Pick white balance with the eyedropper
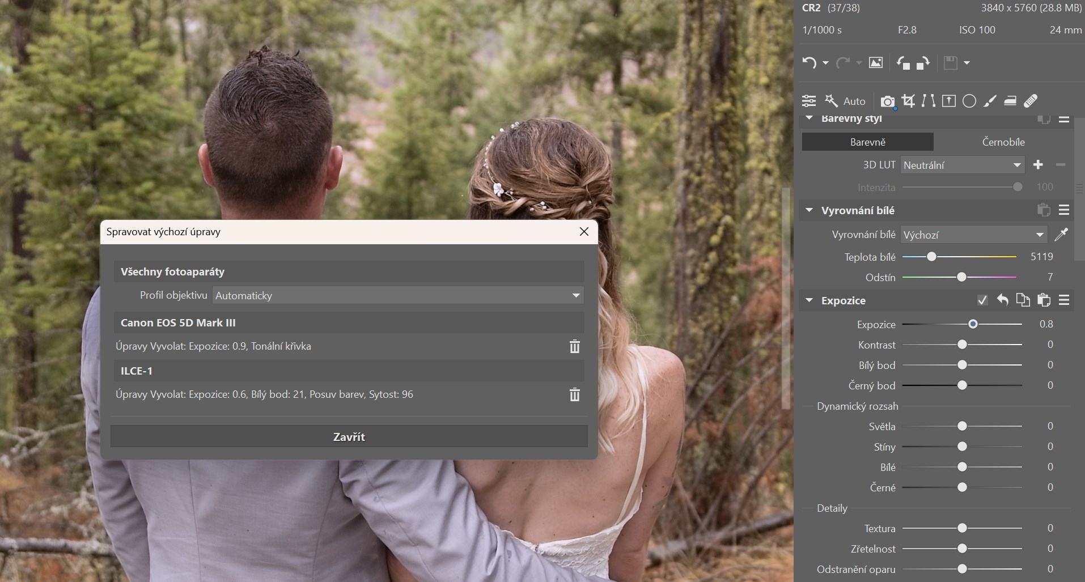The height and width of the screenshot is (582, 1085). [1061, 234]
